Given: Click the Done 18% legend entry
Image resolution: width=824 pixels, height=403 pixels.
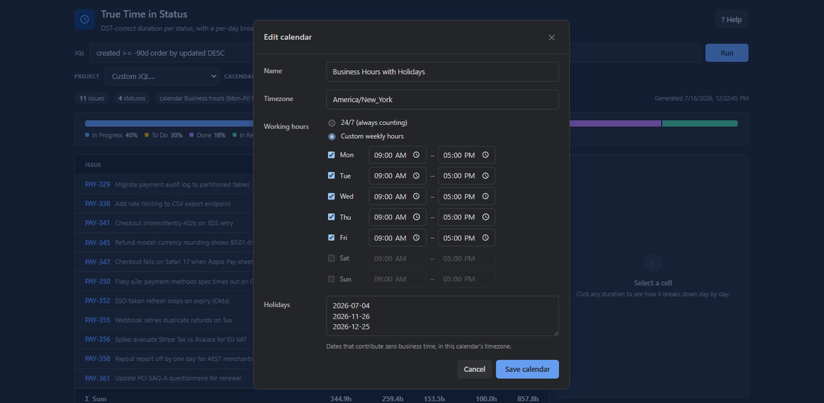Looking at the screenshot, I should pyautogui.click(x=207, y=135).
